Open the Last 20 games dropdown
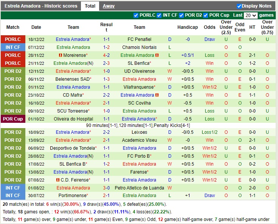This screenshot has height=224, width=278. pos(250,16)
